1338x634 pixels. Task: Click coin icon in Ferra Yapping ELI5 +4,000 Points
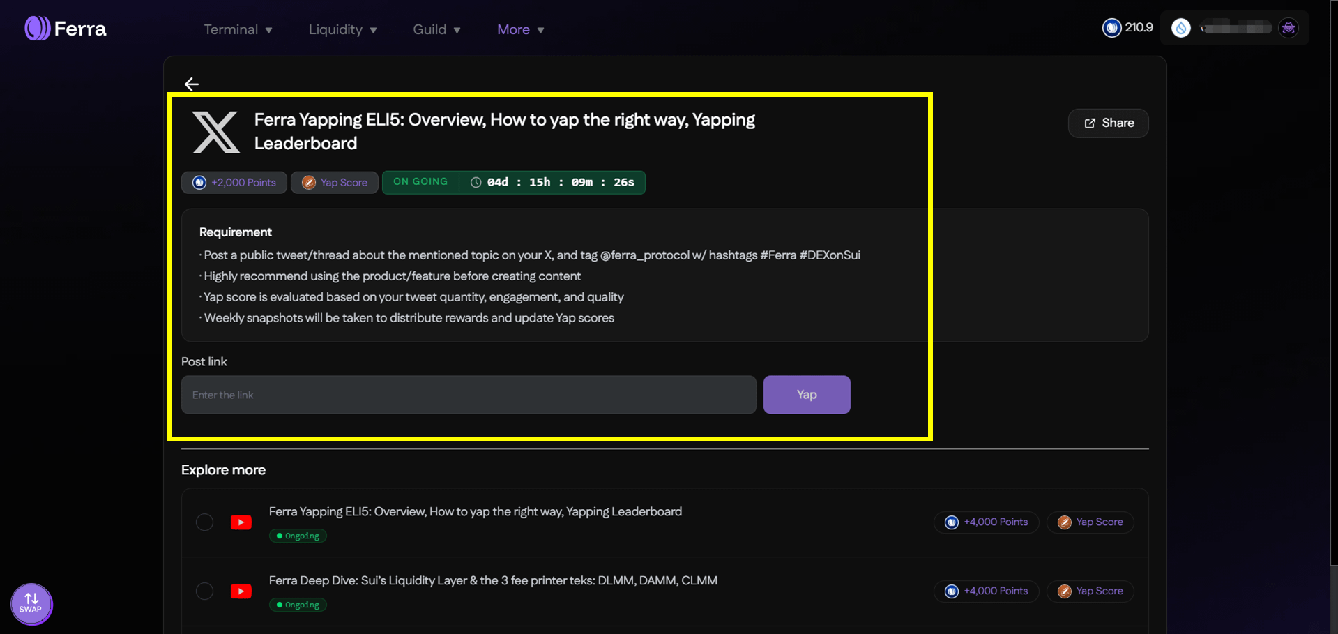coord(952,522)
